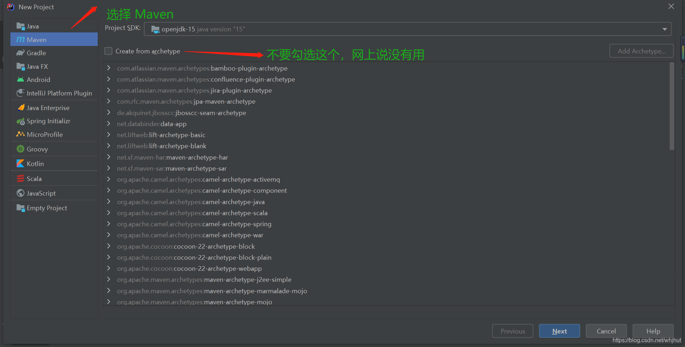Viewport: 685px width, 347px height.
Task: Click the Java FX folder icon
Action: (20, 66)
